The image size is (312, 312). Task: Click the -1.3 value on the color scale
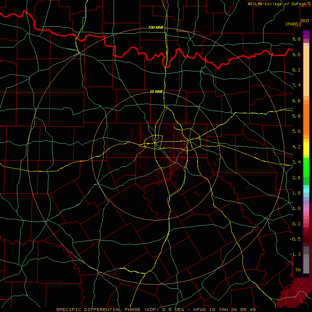(295, 254)
